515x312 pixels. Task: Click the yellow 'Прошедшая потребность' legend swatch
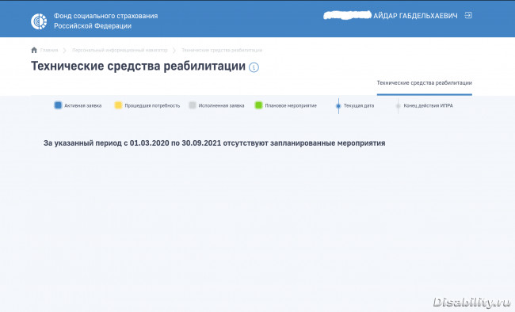pos(118,105)
